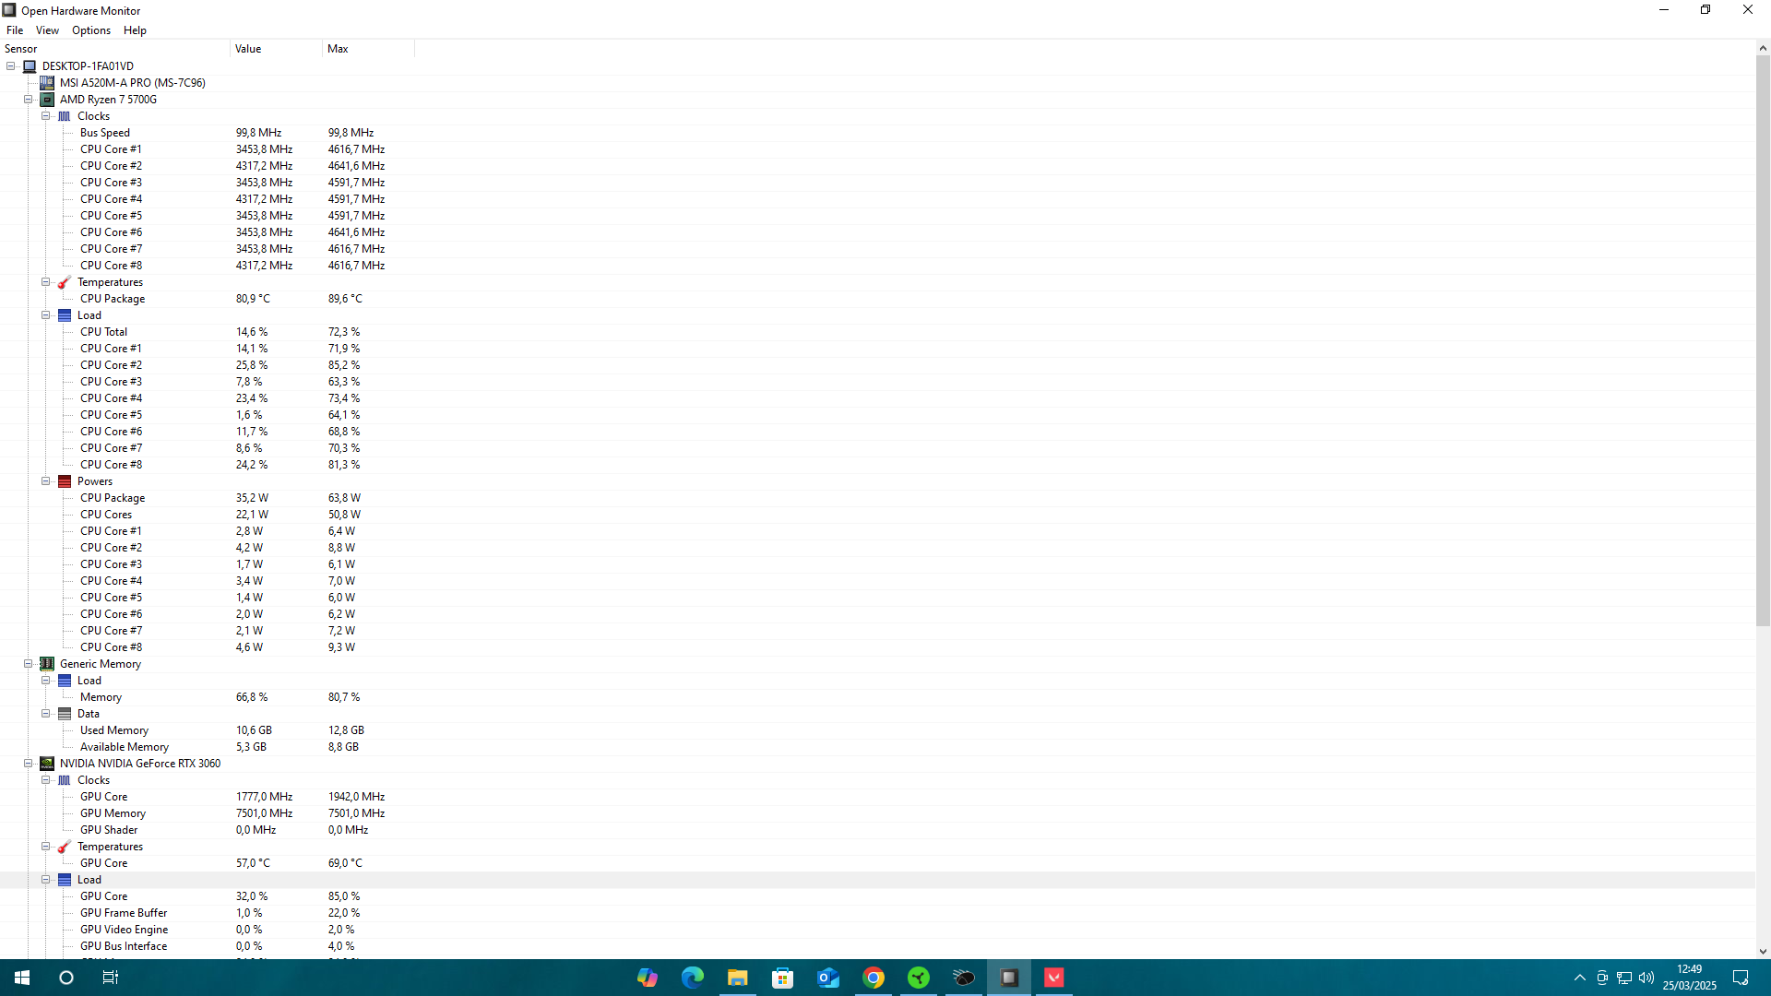Screen dimensions: 1771x996
Task: Open File Explorer from the taskbar
Action: [737, 978]
